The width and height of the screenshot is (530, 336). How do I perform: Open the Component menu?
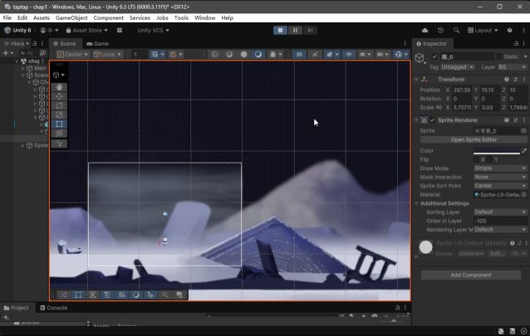pos(109,18)
